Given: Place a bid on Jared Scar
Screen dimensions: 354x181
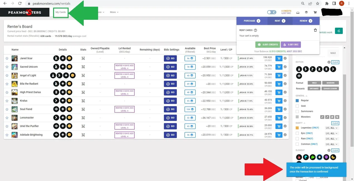Looking at the screenshot, I should (171, 58).
